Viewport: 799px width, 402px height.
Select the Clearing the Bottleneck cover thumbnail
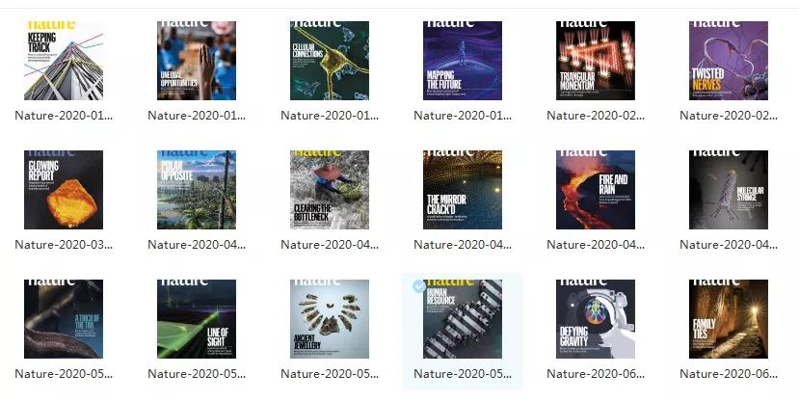pyautogui.click(x=330, y=190)
